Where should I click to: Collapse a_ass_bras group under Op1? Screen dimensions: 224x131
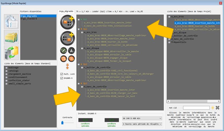82,32
